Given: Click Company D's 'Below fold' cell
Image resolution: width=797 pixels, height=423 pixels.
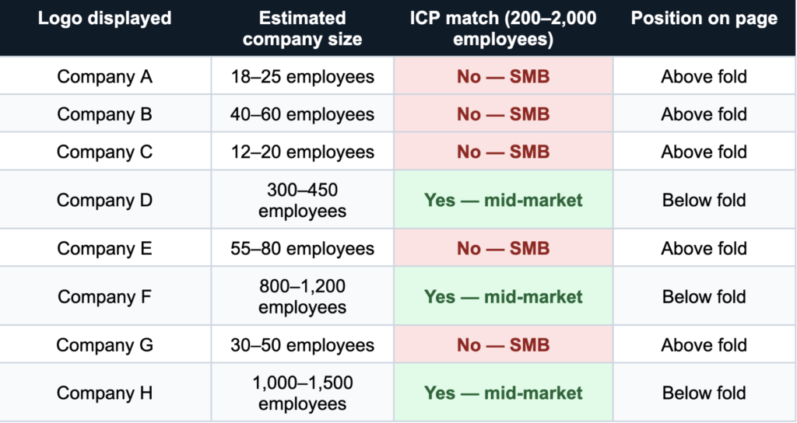Looking at the screenshot, I should tap(704, 200).
